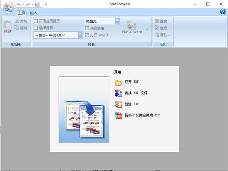Viewport: 228px width, 171px height.
Task: Expand the PDF 至 Word options arrow
Action: [147, 30]
